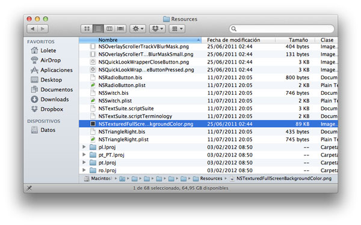
Task: Select NSTextSuite.scriptSuite file
Action: coord(126,109)
